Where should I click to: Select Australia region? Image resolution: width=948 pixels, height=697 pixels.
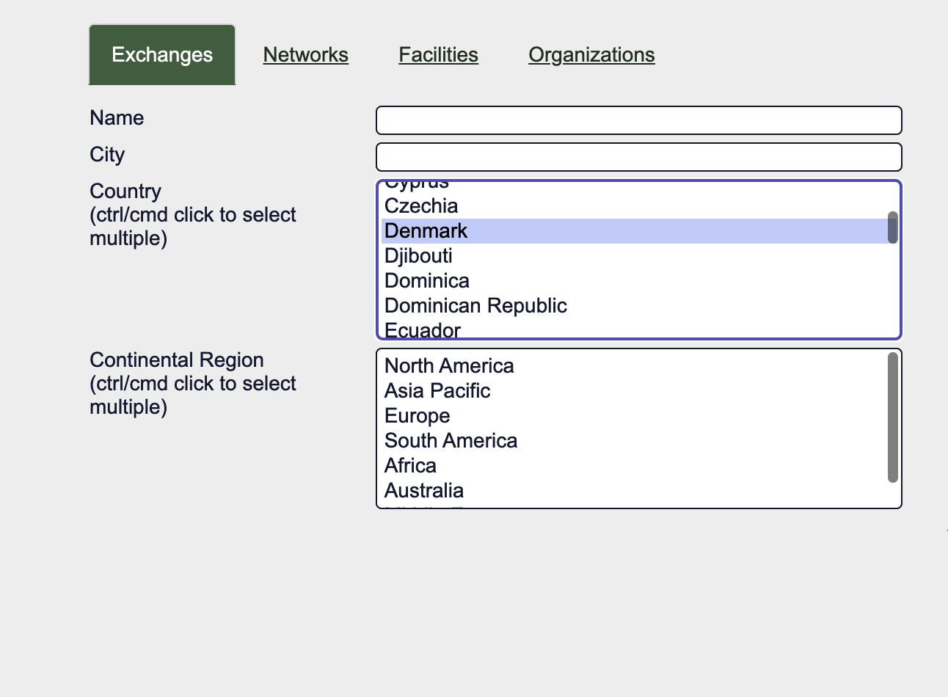(x=635, y=491)
